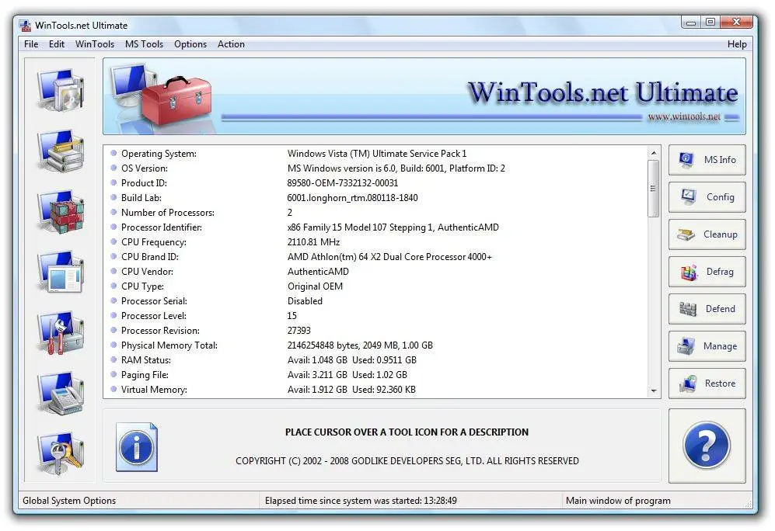The height and width of the screenshot is (531, 775).
Task: Open the Help menu
Action: pos(736,44)
